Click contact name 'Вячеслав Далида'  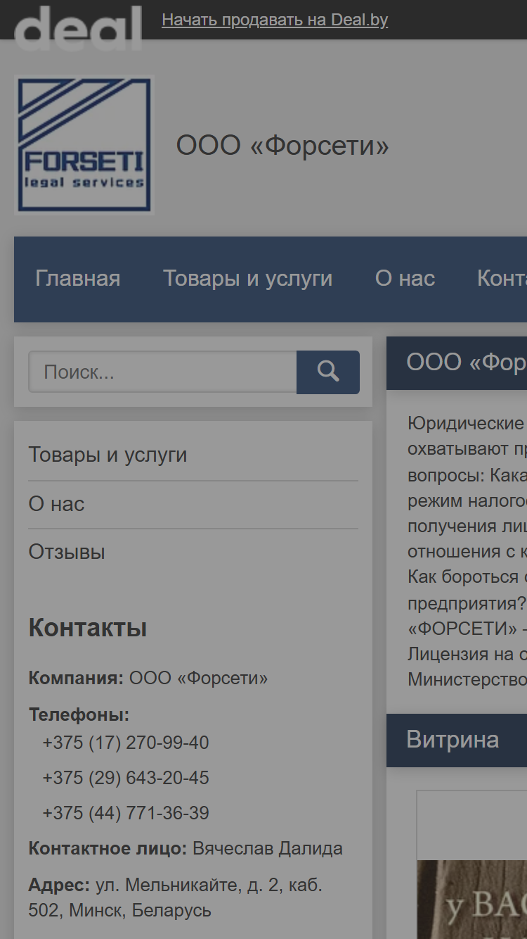click(268, 848)
